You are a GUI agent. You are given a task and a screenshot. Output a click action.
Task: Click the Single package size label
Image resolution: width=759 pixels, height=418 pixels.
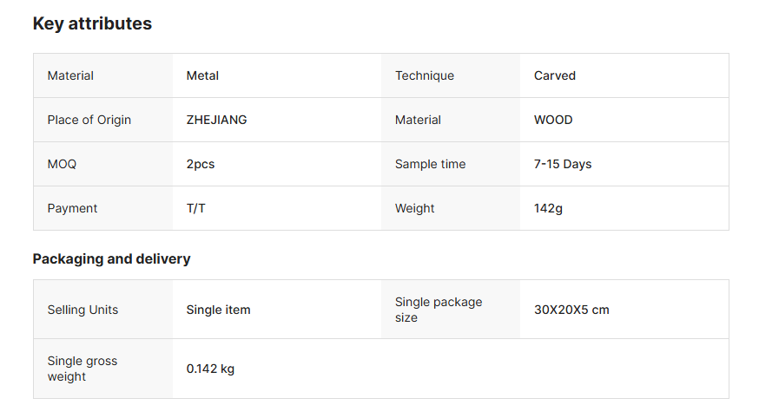[439, 310]
